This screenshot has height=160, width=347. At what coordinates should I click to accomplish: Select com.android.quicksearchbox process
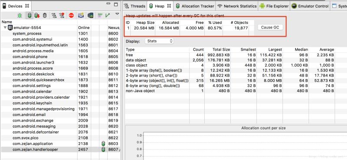[x=60, y=80]
